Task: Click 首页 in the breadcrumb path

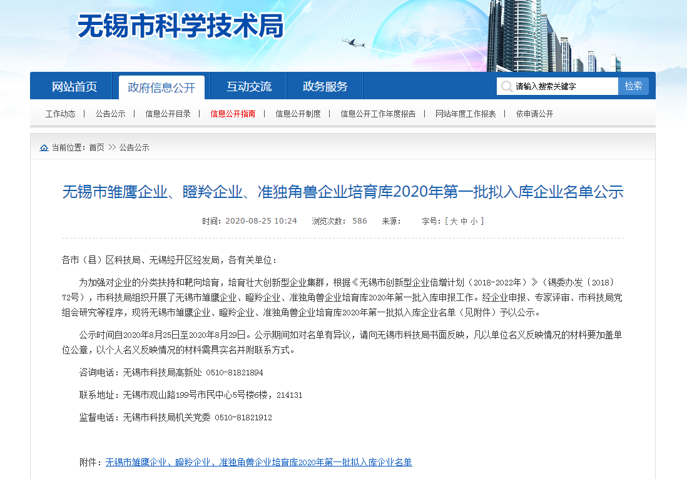Action: tap(96, 148)
